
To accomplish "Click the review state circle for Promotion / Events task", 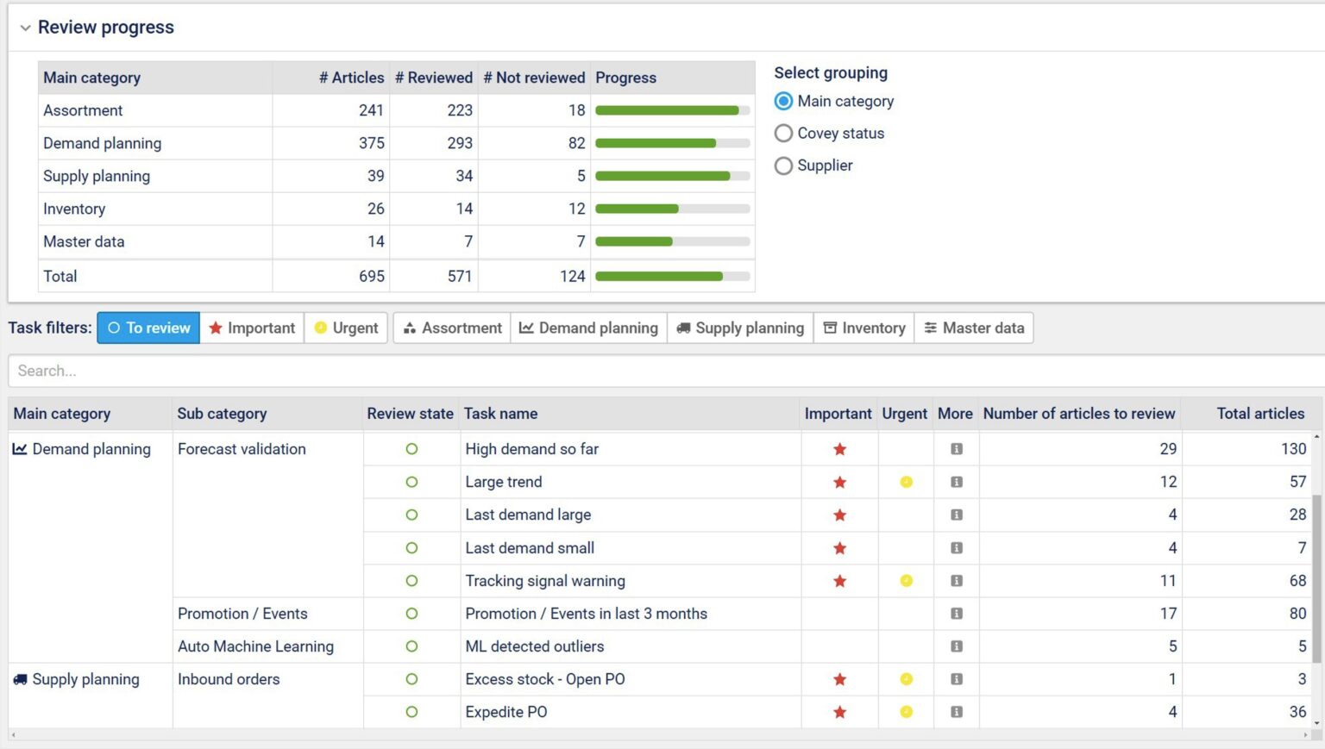I will [411, 614].
